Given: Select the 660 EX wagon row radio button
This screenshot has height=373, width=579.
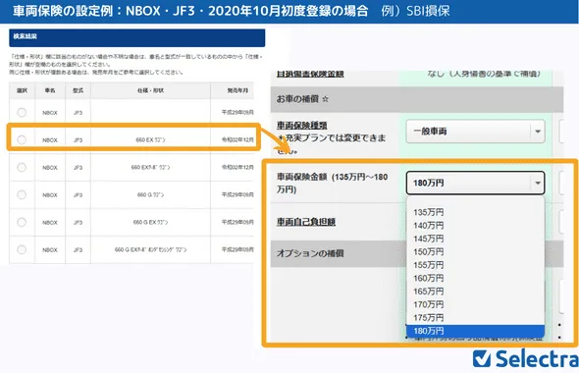Looking at the screenshot, I should 22,139.
